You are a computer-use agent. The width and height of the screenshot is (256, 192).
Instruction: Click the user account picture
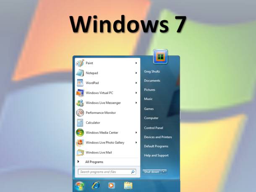(x=160, y=56)
